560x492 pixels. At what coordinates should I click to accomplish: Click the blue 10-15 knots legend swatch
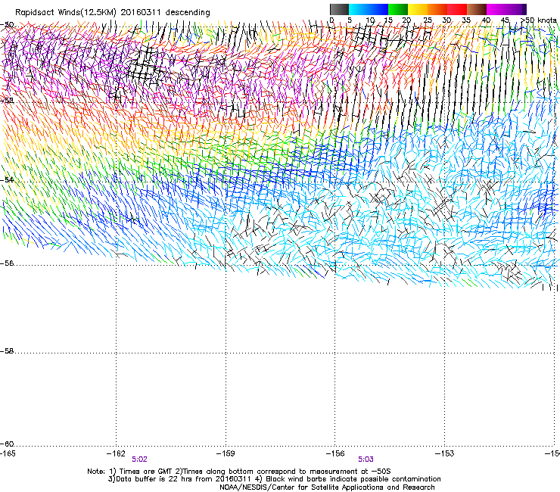pyautogui.click(x=378, y=9)
